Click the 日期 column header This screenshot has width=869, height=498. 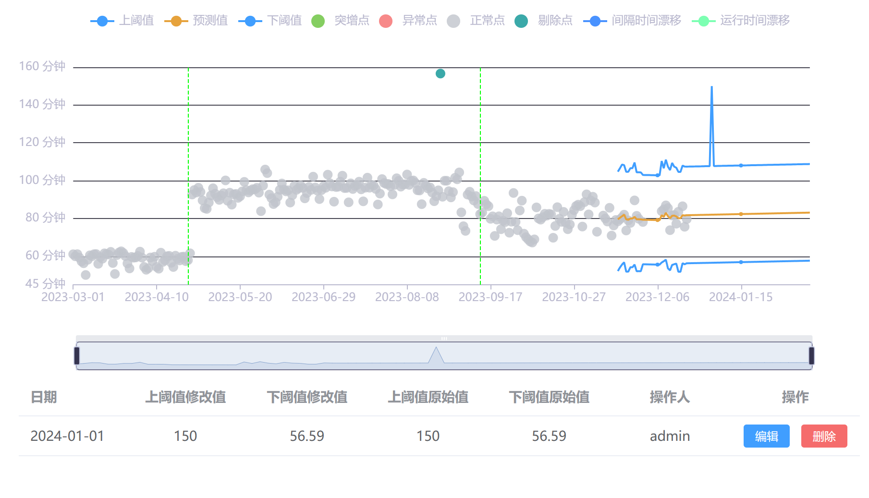click(44, 397)
